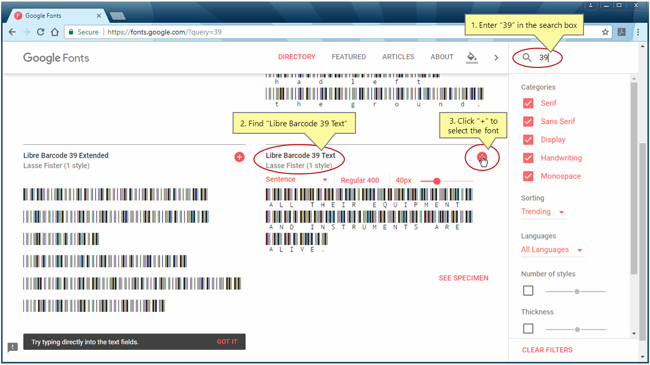Close the Google Fonts browser tab

click(99, 16)
